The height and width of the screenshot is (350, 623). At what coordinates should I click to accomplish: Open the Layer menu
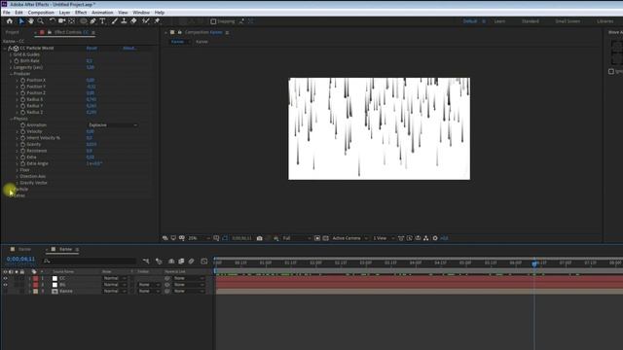[x=64, y=13]
